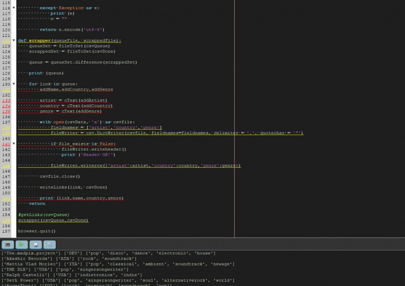Select error-marked line number 141 in gutter
Screen dimensions: 405x286
click(x=6, y=144)
